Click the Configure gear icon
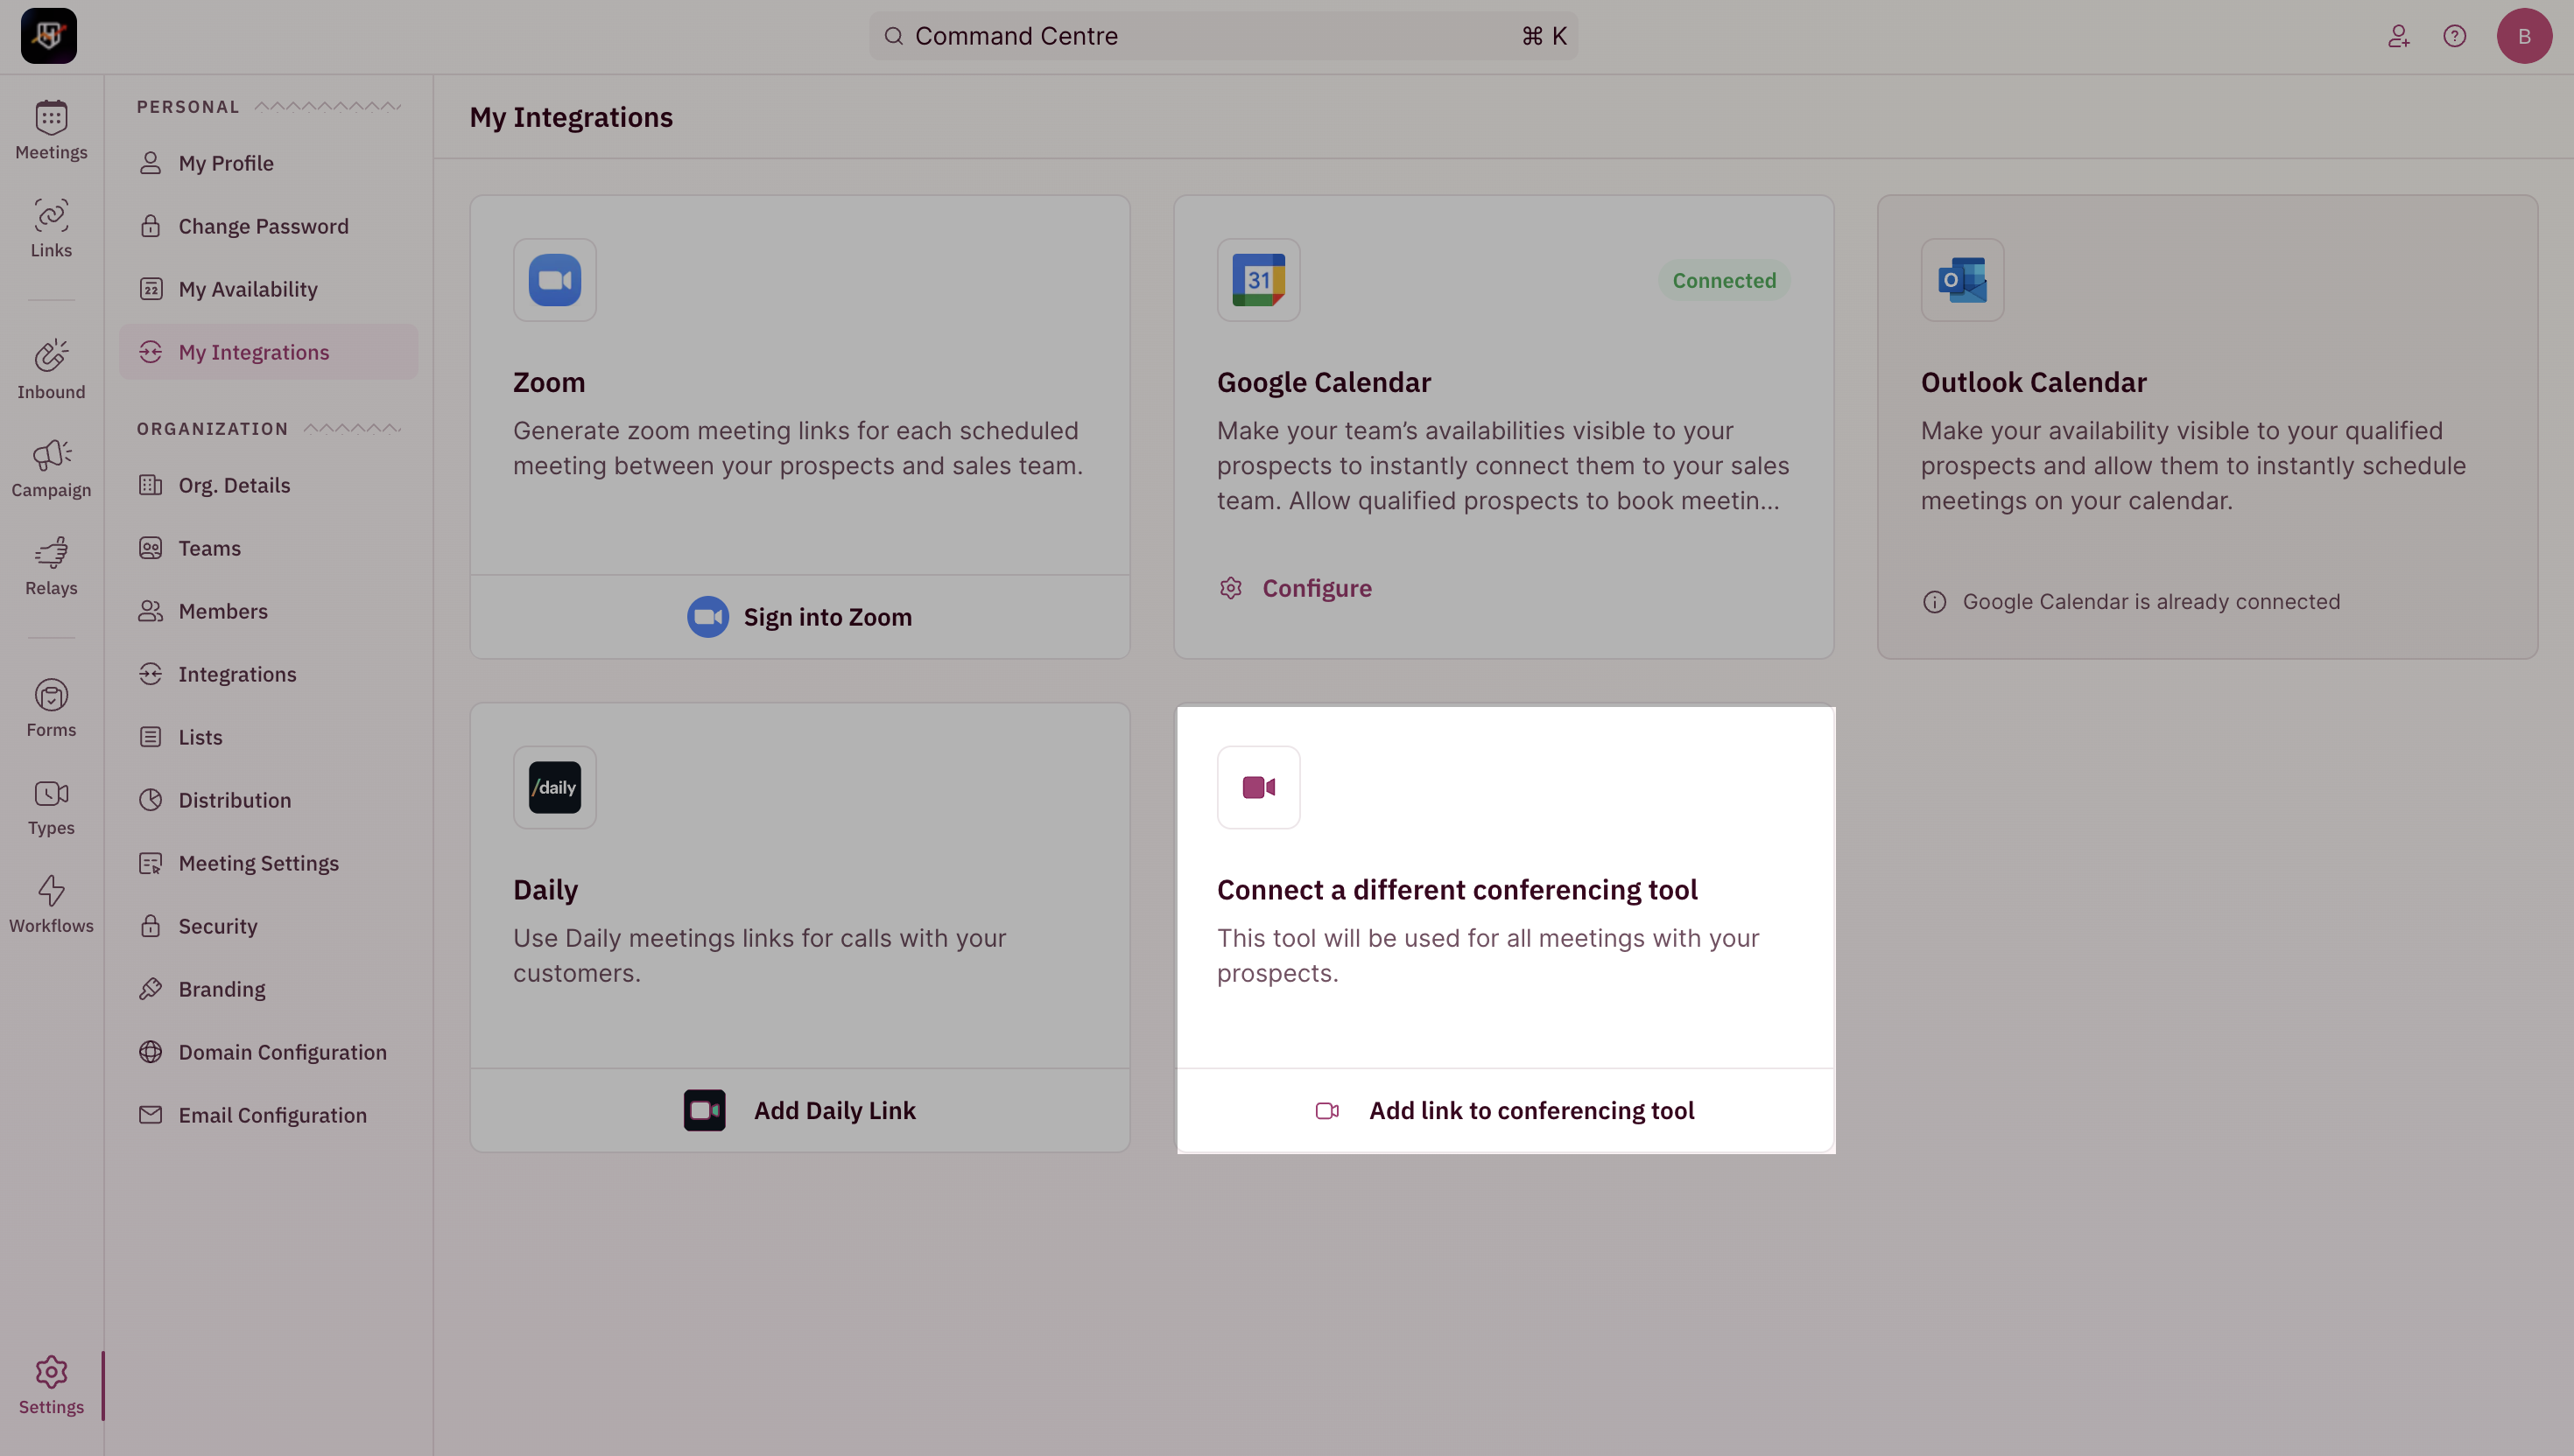Screen dimensions: 2574x1456 pos(1230,588)
